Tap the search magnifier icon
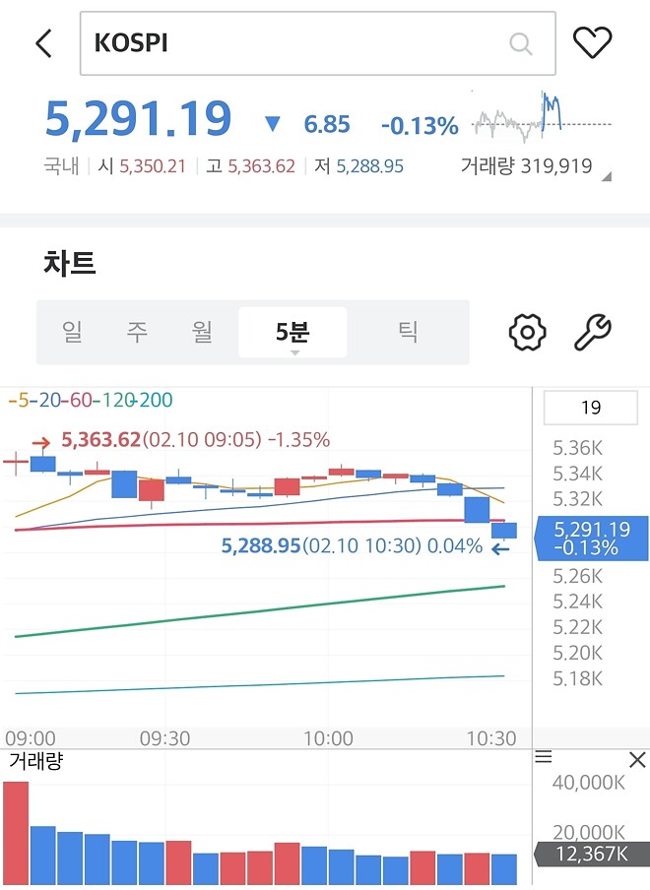The height and width of the screenshot is (890, 650). pos(520,43)
